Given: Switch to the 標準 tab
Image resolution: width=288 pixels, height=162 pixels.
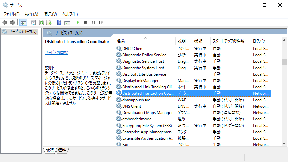Looking at the screenshot, I should [x=62, y=150].
